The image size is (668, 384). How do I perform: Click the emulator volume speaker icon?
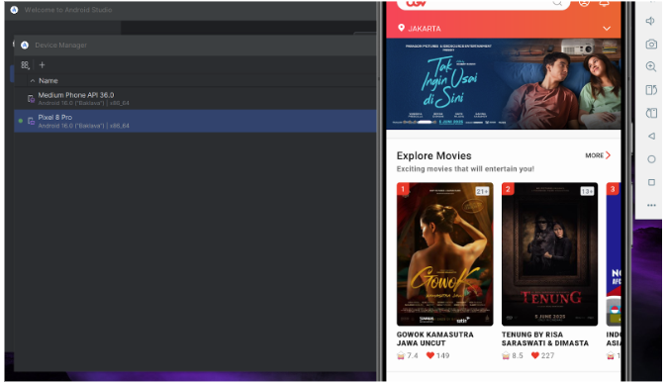[x=650, y=21]
